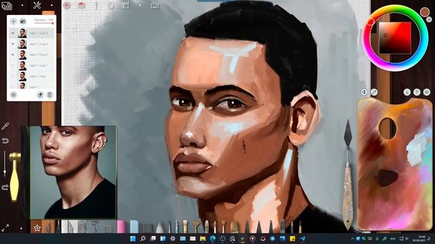Pick a shade in the red saturation square
The width and height of the screenshot is (435, 244).
pos(395,38)
